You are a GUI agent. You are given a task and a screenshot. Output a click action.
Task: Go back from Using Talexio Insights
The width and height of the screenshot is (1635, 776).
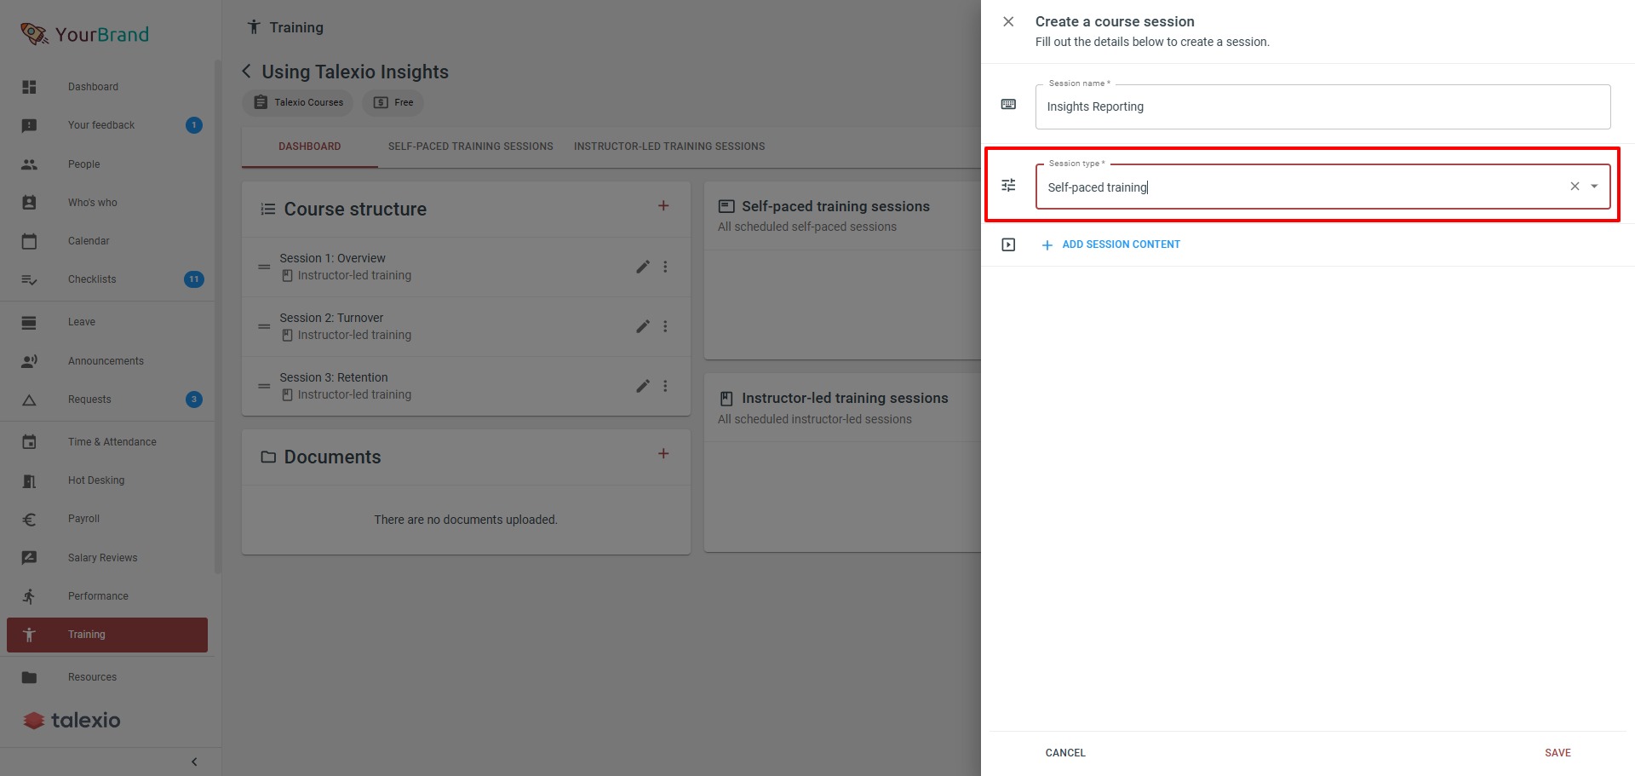246,72
